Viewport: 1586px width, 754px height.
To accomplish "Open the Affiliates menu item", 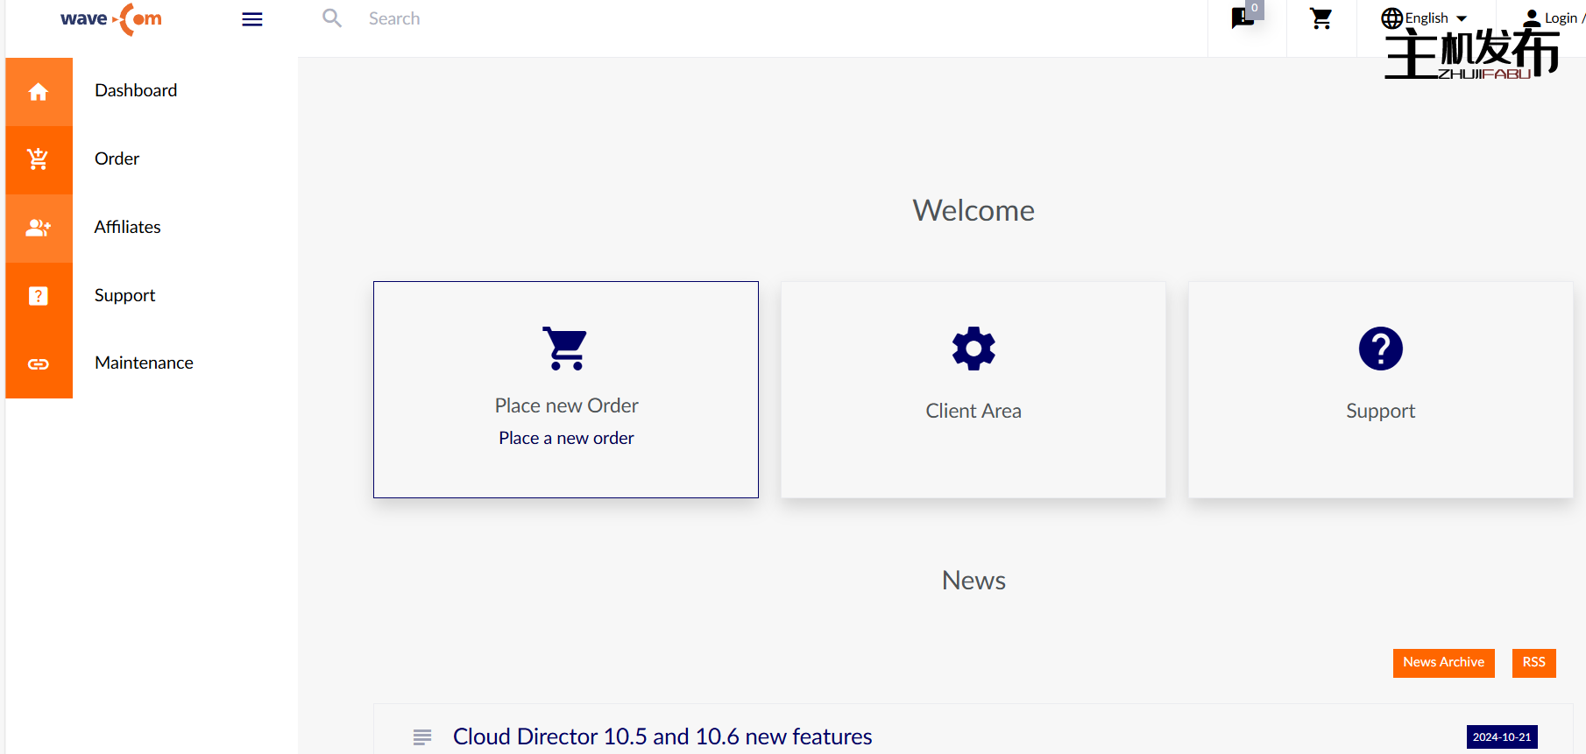I will [x=128, y=227].
